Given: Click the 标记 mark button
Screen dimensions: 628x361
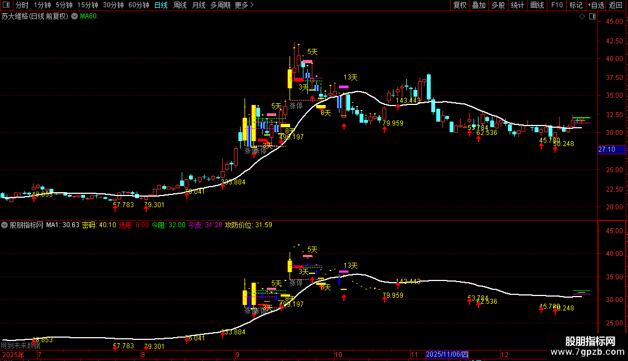Looking at the screenshot, I should click(x=576, y=5).
